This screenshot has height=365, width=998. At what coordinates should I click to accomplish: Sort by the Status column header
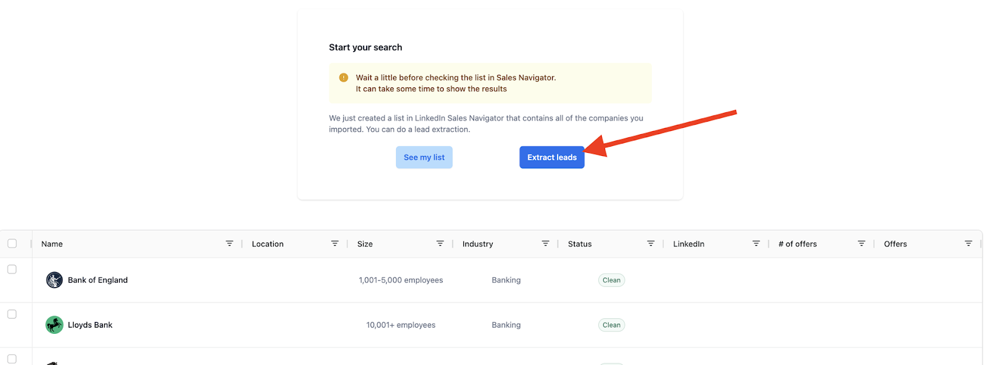[x=579, y=244]
